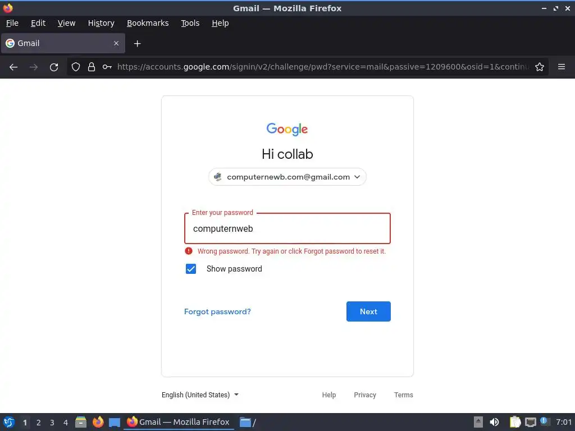This screenshot has width=575, height=431.
Task: Open the File menu
Action: (12, 23)
